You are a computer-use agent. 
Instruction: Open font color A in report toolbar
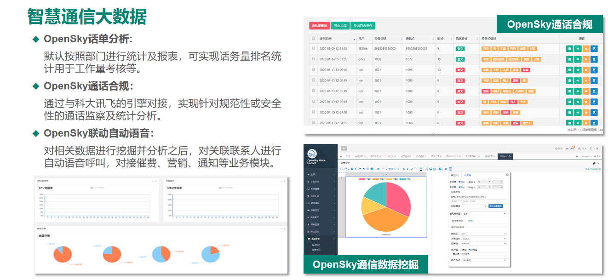421,169
